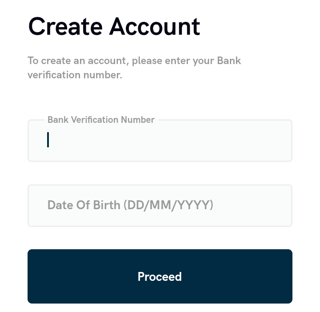
Task: Click the Bank Verification Number input field
Action: pyautogui.click(x=160, y=142)
